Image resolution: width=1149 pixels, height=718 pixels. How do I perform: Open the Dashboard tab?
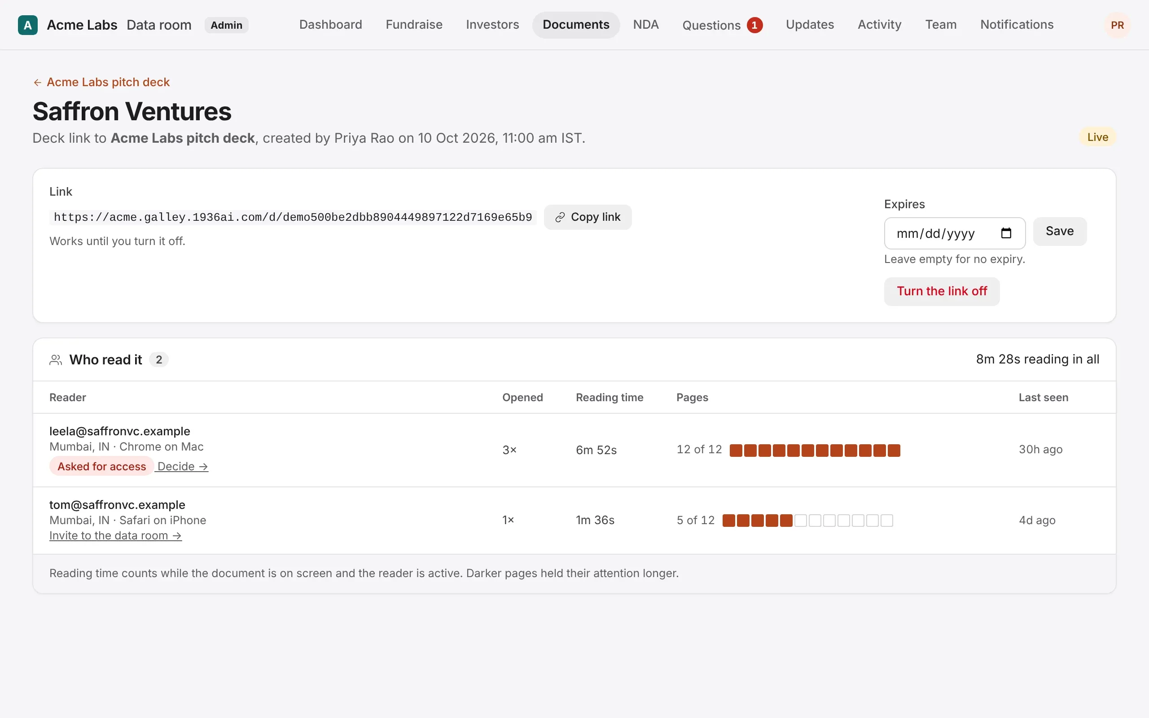330,25
